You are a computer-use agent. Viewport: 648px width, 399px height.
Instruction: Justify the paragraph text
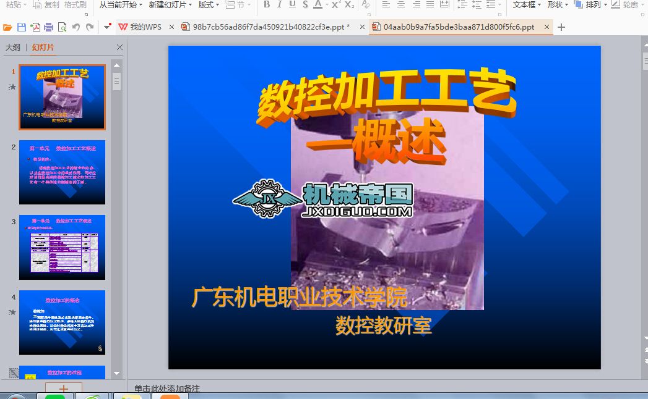pyautogui.click(x=430, y=4)
